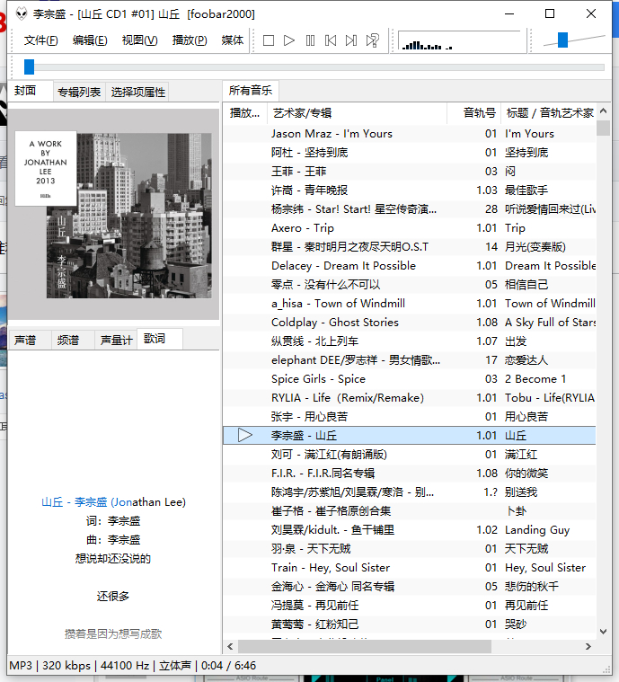
Task: Select RYLIA - Life (Remix/Remake) track
Action: tap(410, 397)
